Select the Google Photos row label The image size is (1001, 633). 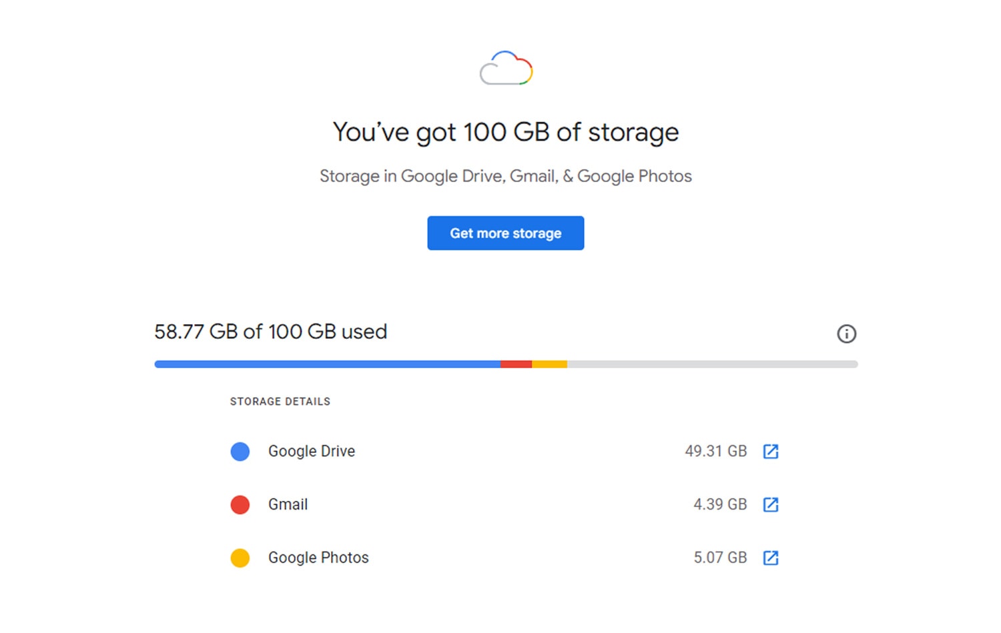318,557
